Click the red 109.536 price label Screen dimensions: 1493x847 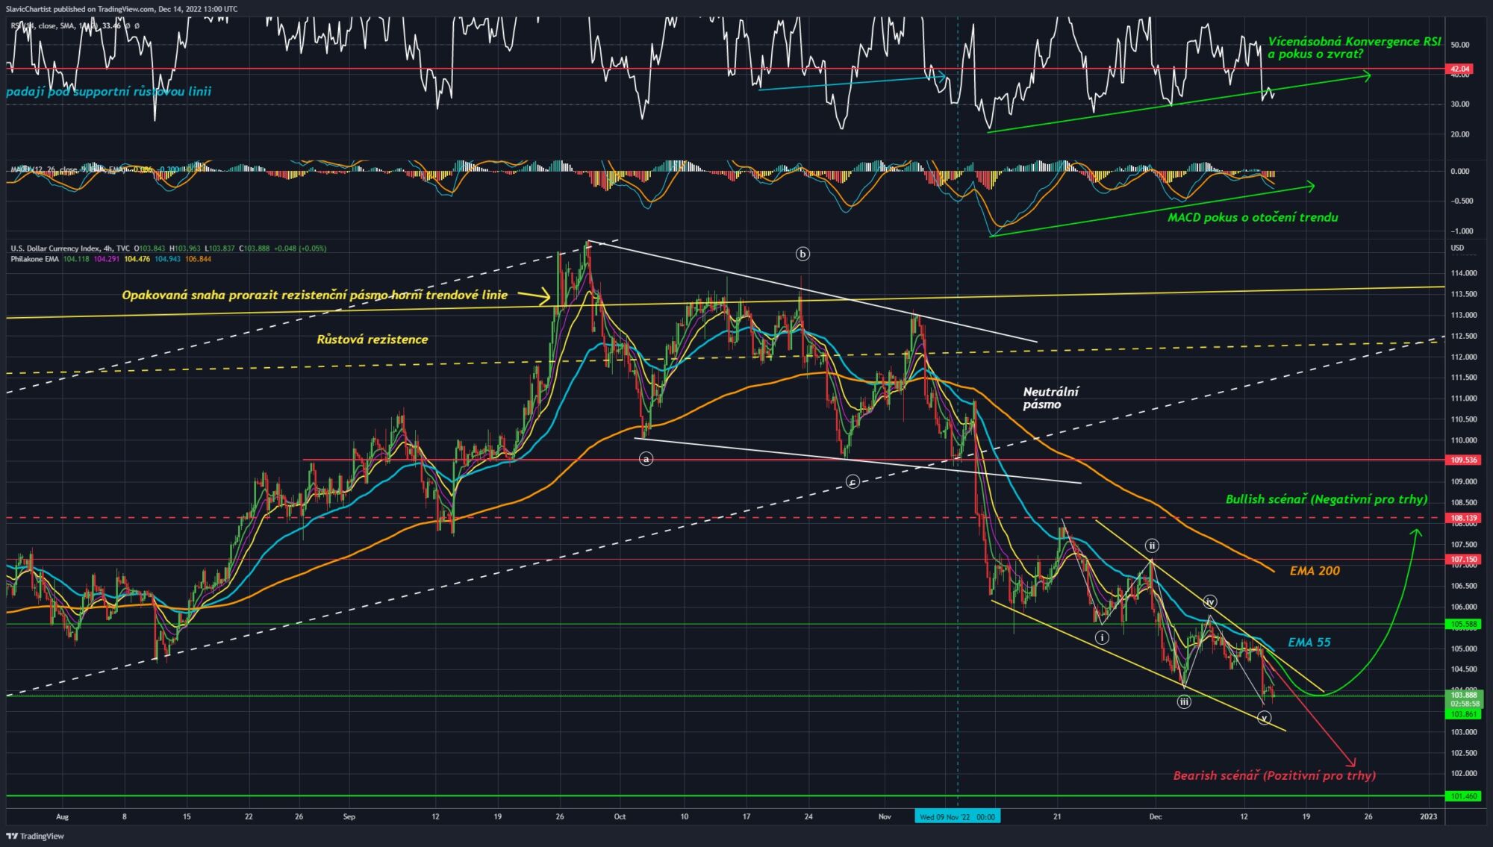click(x=1464, y=460)
